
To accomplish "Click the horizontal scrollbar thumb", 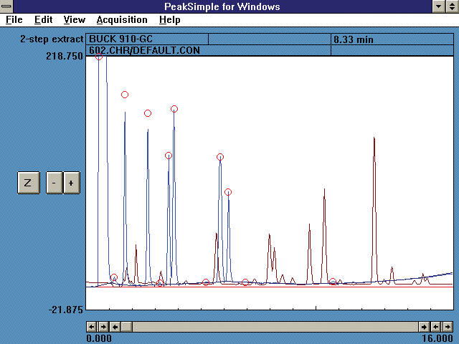I will [126, 327].
